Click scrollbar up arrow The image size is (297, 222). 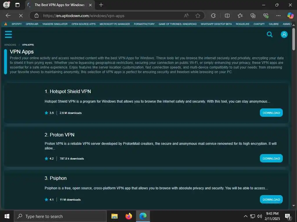[x=294, y=25]
